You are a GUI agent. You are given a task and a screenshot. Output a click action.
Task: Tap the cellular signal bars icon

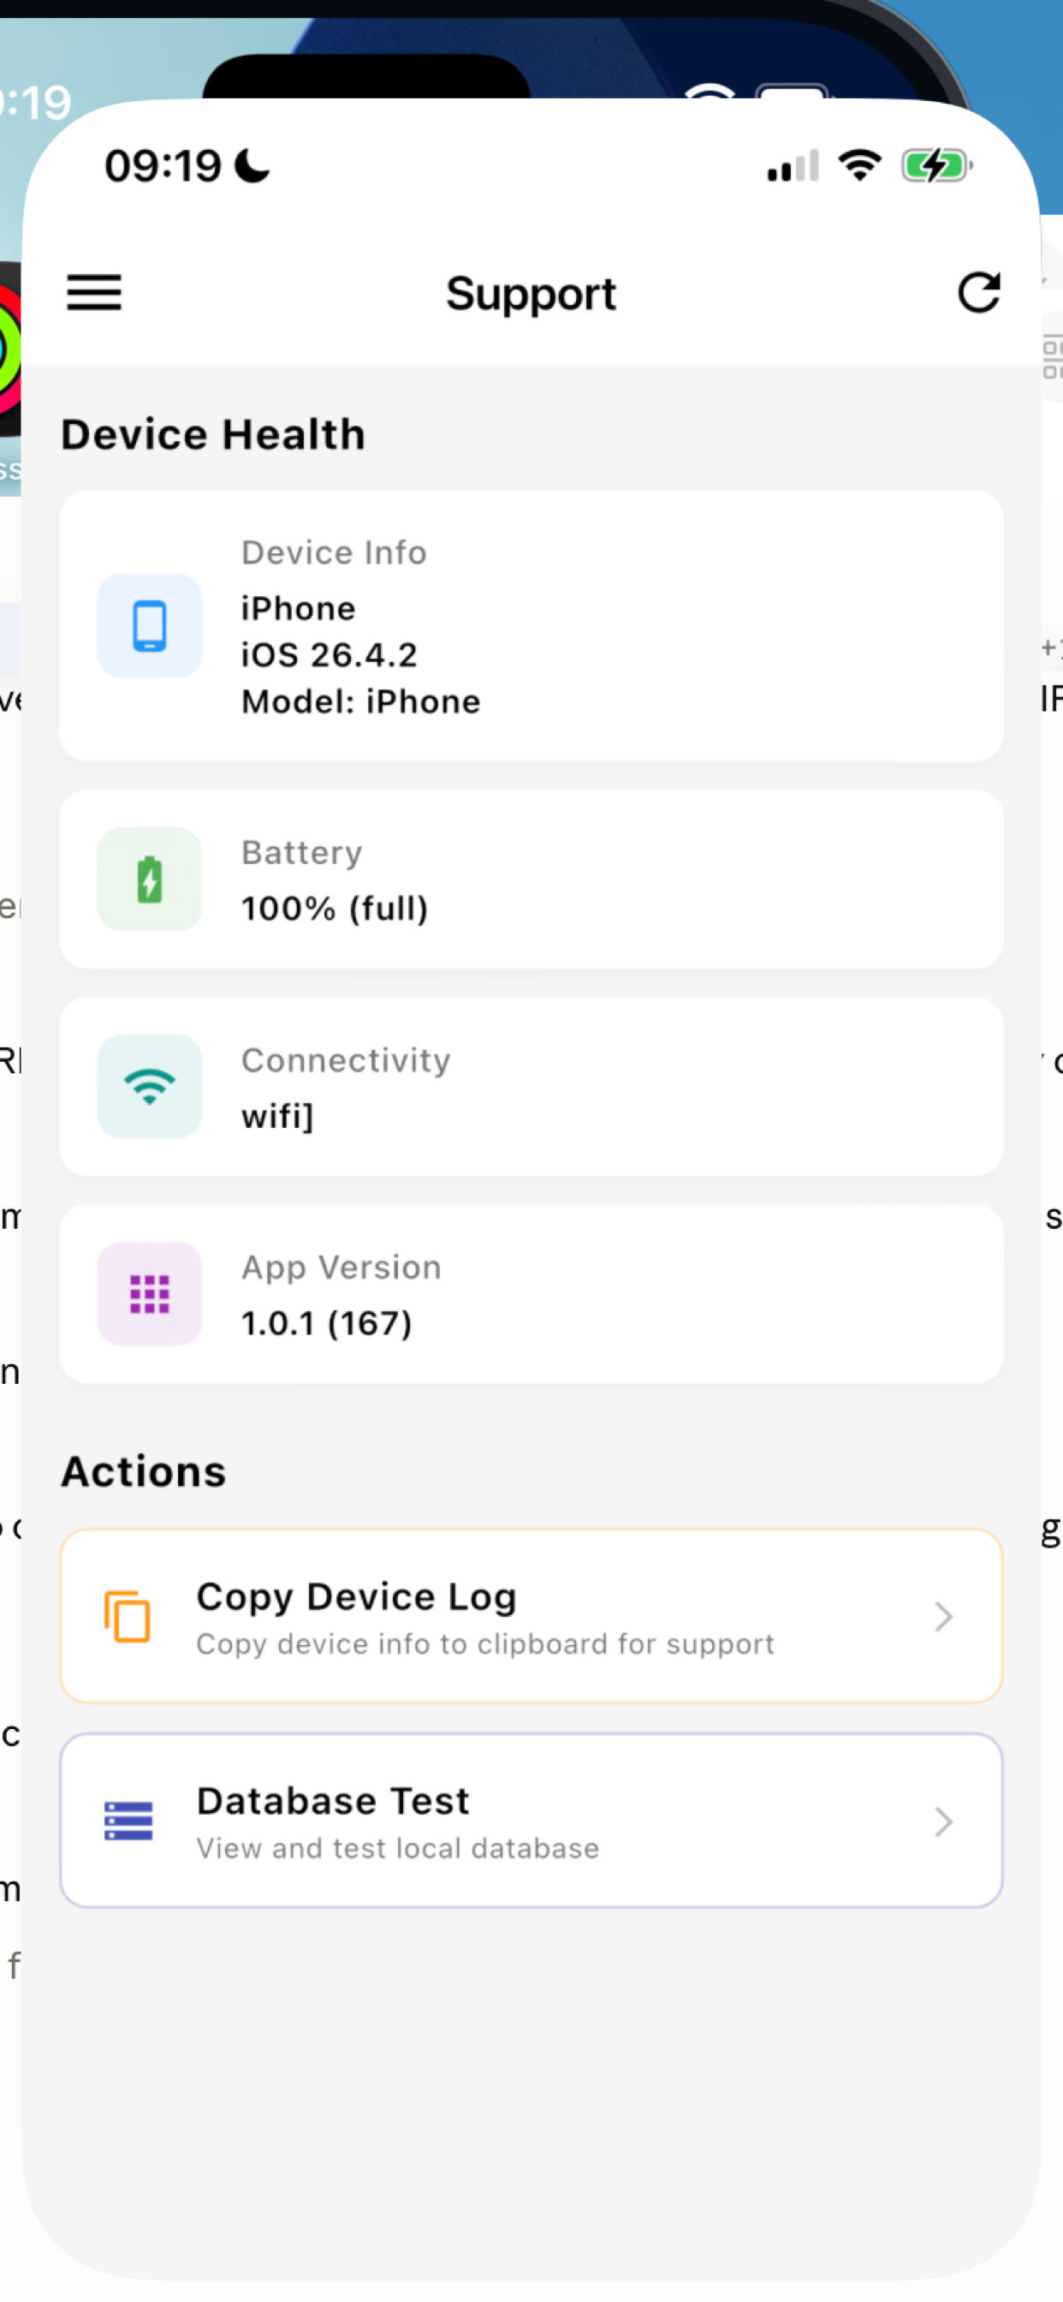pos(793,166)
